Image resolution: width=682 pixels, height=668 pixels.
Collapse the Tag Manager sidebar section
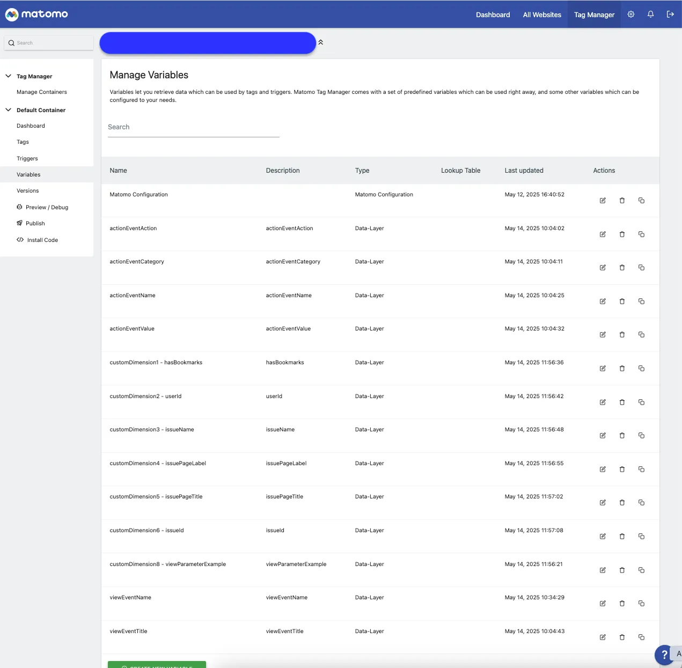pyautogui.click(x=8, y=76)
